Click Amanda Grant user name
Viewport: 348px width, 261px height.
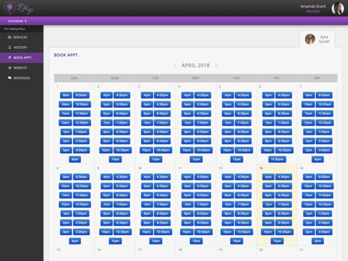pos(313,6)
